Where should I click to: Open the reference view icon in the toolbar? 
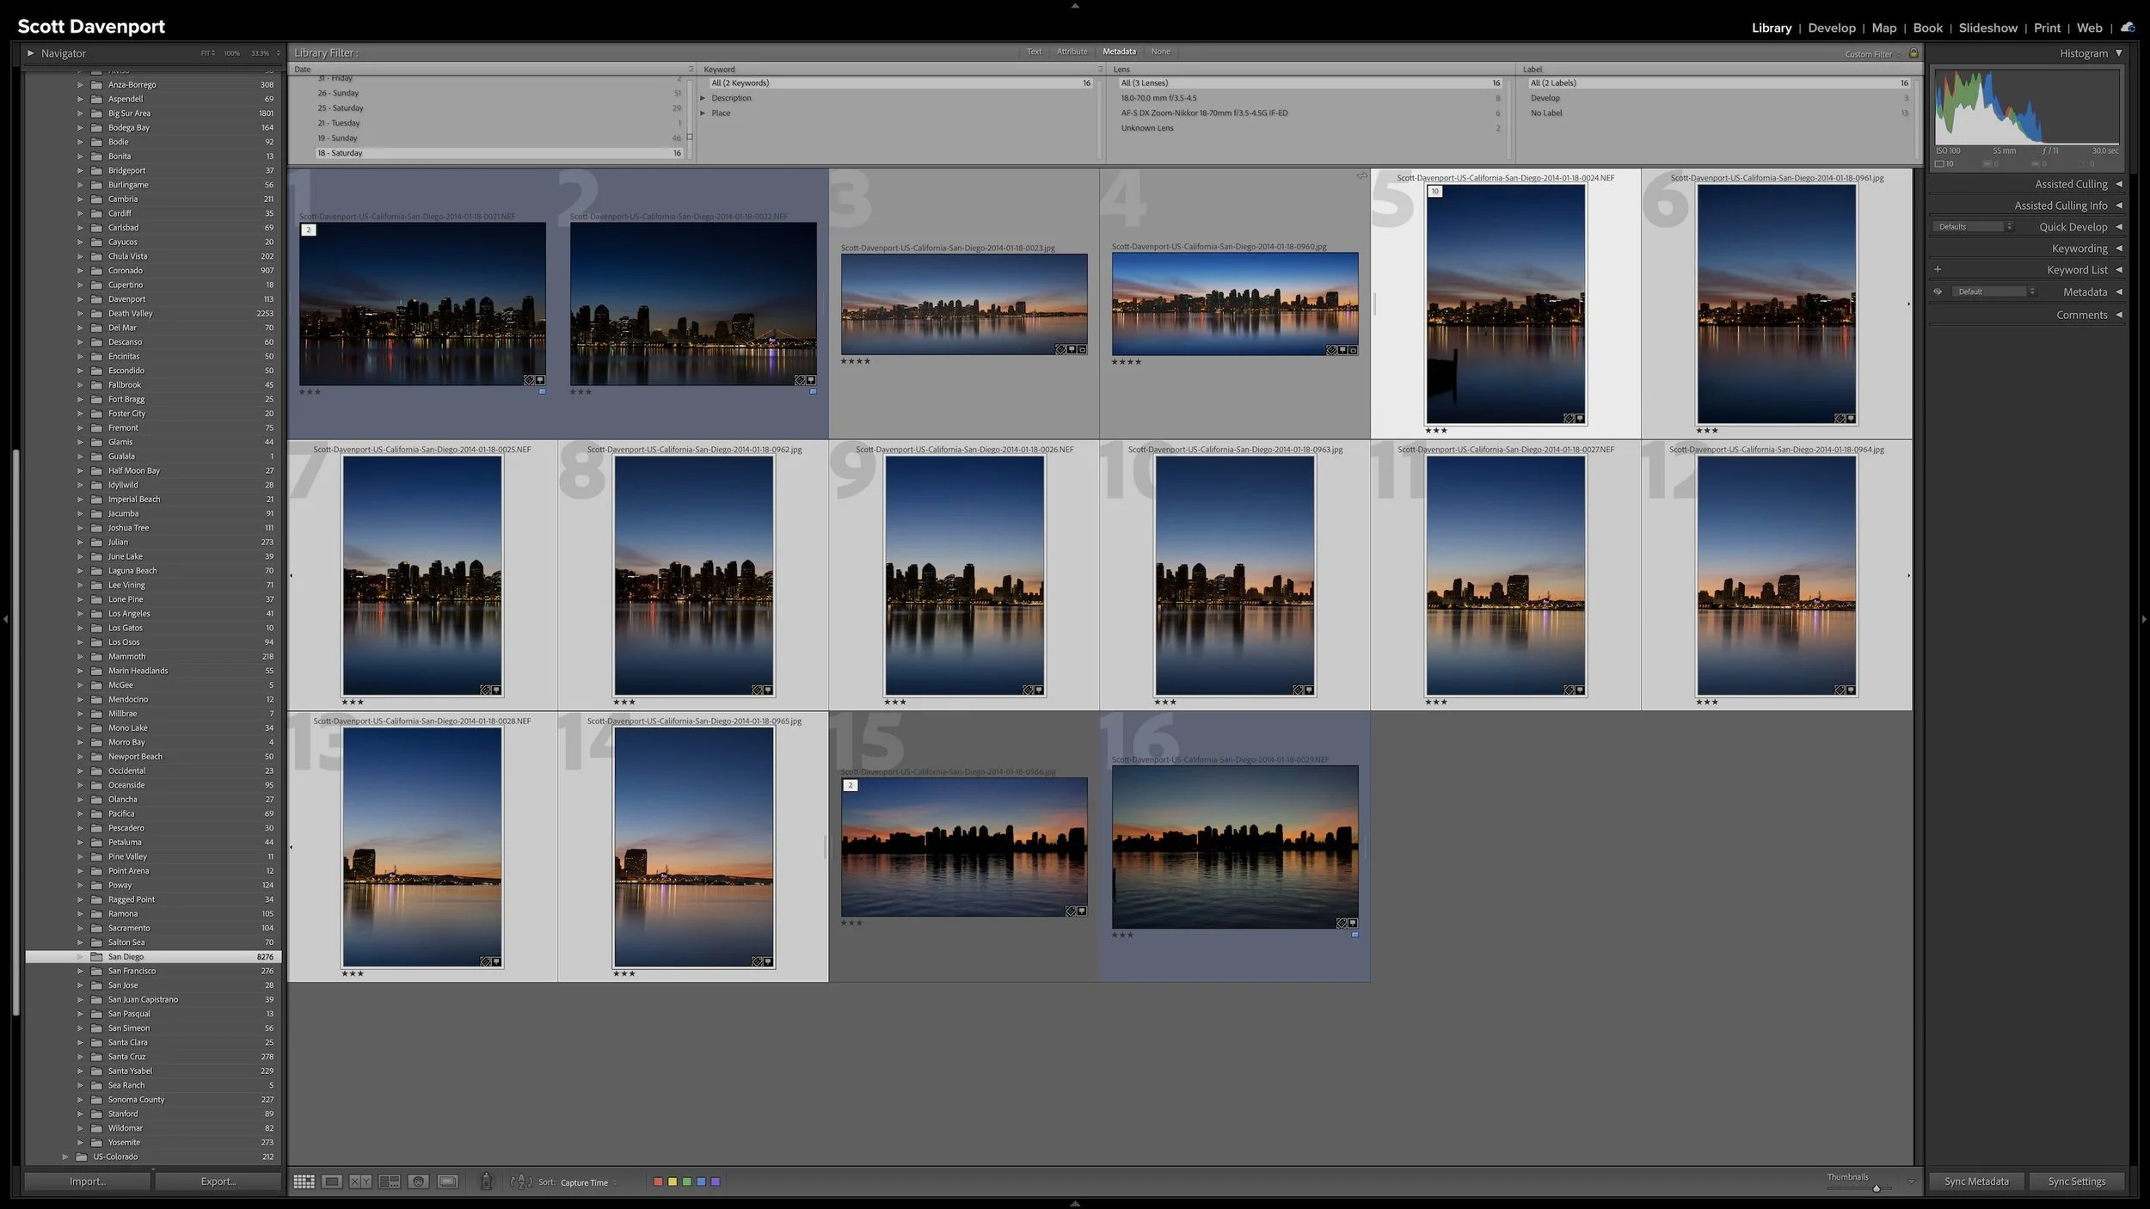(x=448, y=1181)
